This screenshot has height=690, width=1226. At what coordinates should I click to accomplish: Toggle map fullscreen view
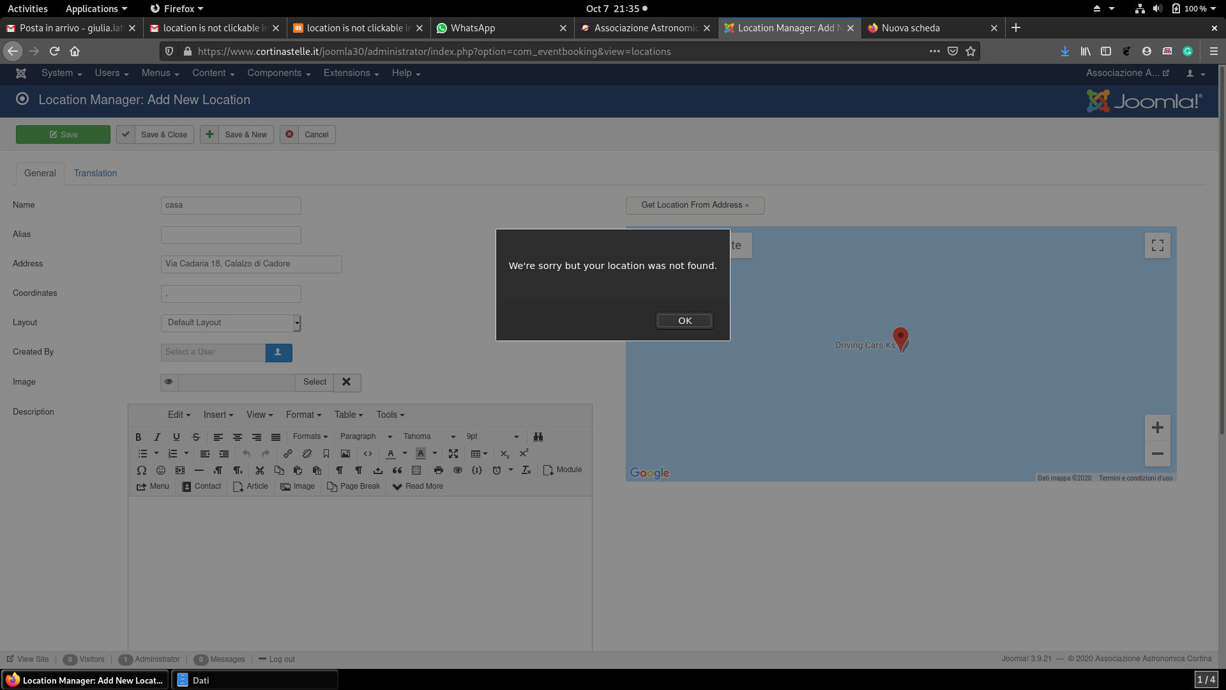pos(1157,245)
